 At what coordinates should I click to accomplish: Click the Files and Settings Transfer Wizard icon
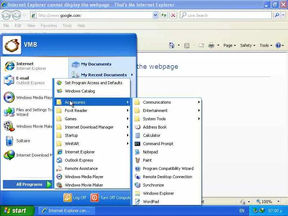9,112
